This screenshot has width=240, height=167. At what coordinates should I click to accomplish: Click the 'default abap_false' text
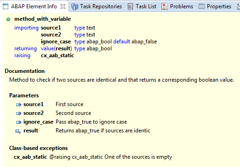tap(135, 42)
